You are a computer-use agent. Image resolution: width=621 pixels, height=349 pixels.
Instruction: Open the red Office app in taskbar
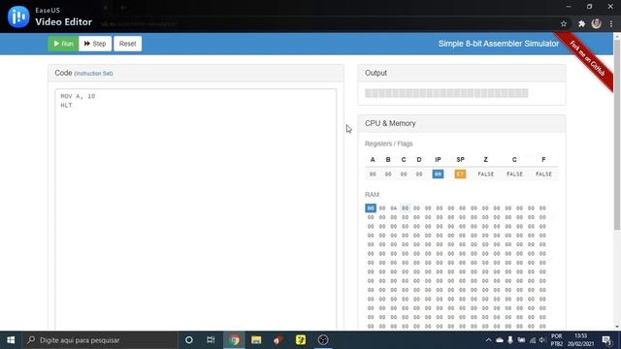pos(278,340)
